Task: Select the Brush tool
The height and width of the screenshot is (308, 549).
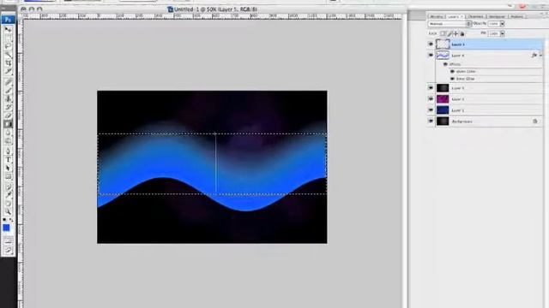Action: point(8,90)
